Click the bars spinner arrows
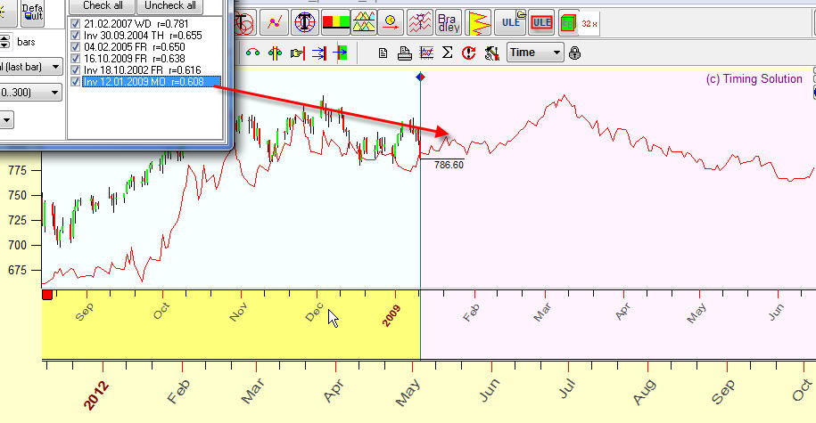This screenshot has height=423, width=816. (x=5, y=42)
